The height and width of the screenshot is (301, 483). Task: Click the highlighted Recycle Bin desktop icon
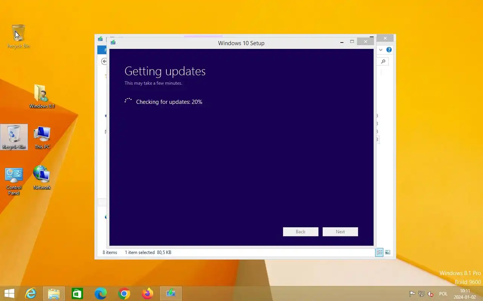pos(14,137)
